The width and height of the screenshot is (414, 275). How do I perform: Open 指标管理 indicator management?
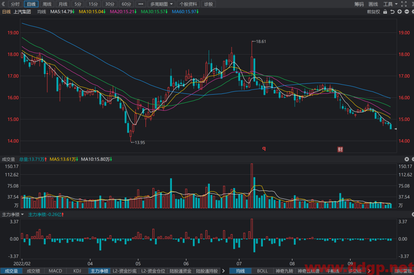[403, 271]
